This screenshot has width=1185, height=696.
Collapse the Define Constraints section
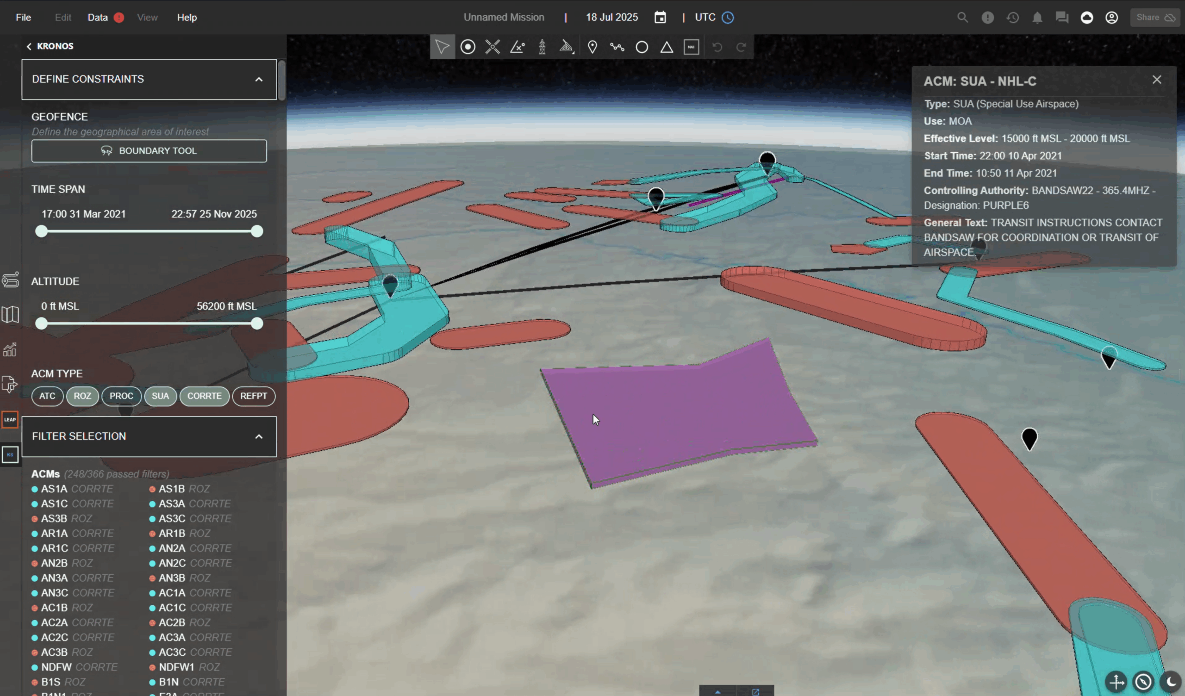pos(259,79)
